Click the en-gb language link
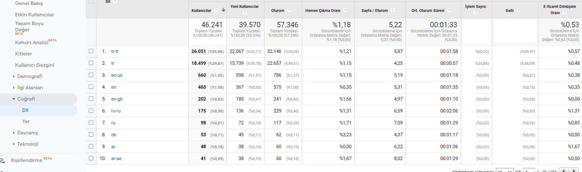The image size is (582, 172). 117,99
